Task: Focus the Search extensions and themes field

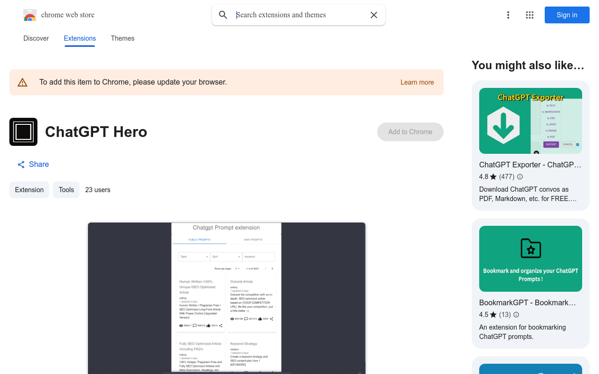Action: (299, 15)
